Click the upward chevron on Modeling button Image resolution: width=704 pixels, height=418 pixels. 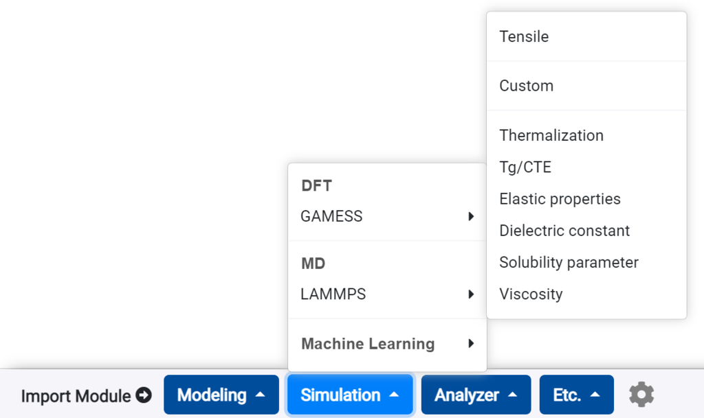pos(261,395)
